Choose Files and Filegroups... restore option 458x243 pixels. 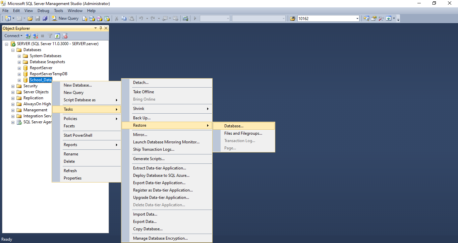pyautogui.click(x=244, y=133)
